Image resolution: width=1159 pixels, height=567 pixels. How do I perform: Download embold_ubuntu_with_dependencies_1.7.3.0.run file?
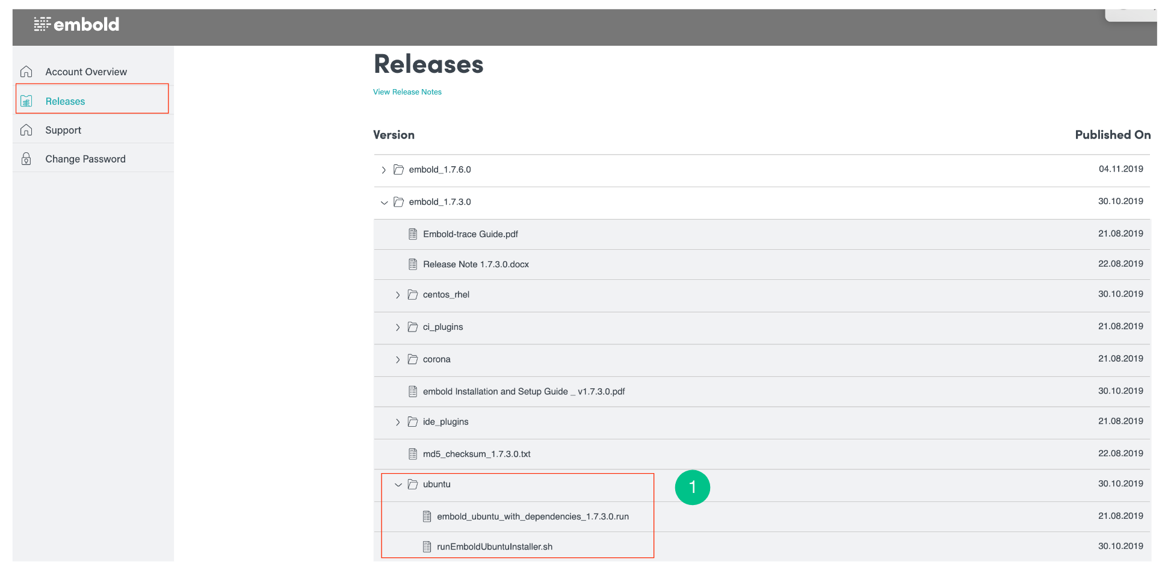[x=533, y=516]
